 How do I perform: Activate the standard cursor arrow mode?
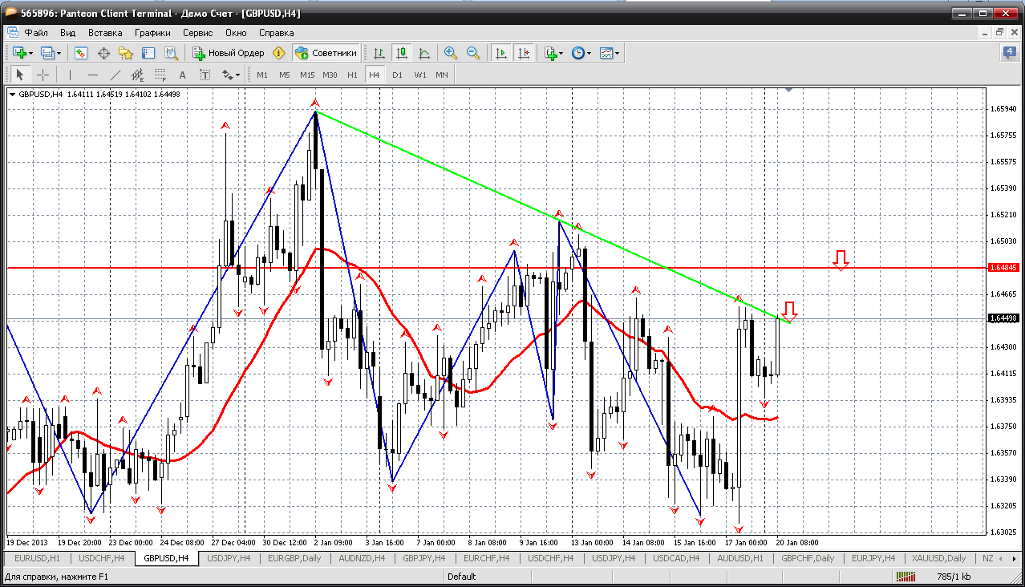(20, 75)
